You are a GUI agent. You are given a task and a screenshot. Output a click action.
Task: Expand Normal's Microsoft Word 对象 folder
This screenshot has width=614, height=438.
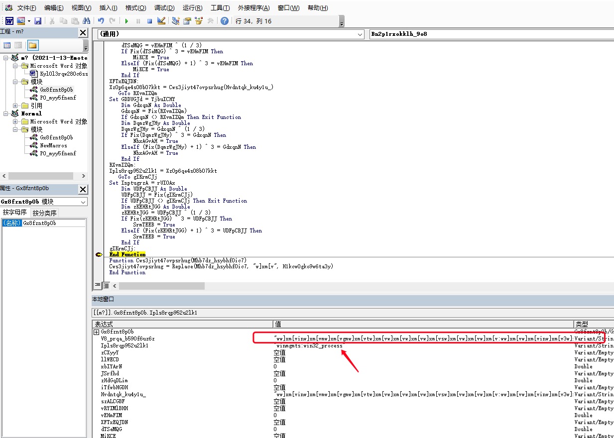point(14,121)
